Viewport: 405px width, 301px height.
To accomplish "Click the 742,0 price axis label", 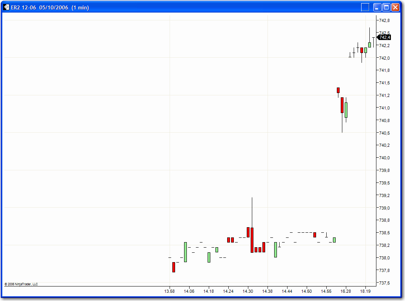I will [384, 58].
